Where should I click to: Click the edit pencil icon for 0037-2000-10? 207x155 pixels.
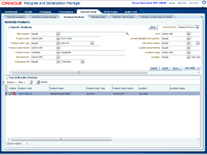click(x=11, y=94)
